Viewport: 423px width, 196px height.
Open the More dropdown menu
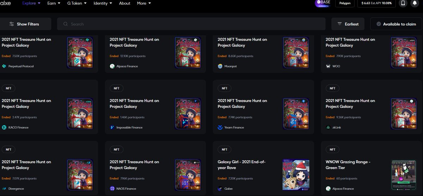(x=144, y=3)
